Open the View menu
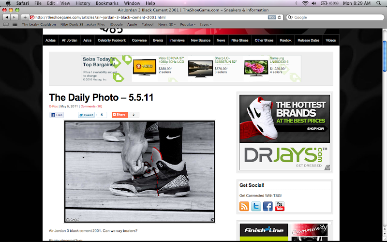Screen dimensions: 387x242 (65, 3)
